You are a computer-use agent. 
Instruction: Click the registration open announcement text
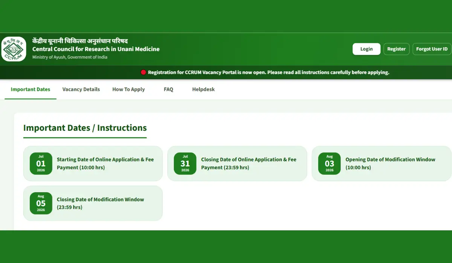coord(269,73)
